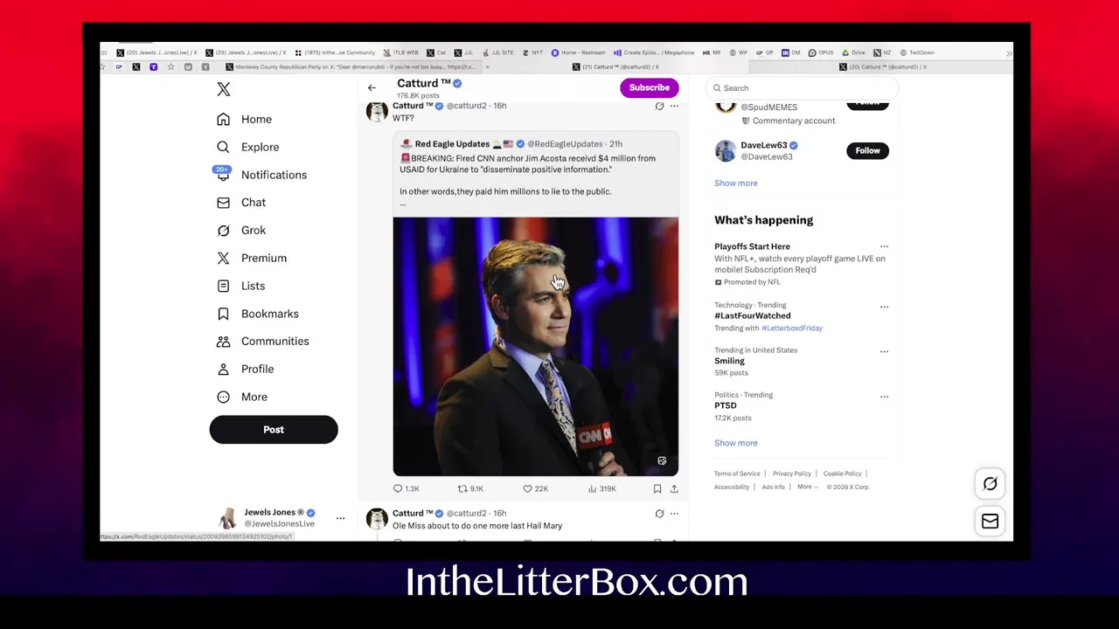Open the Explore page
1119x629 pixels.
click(248, 147)
